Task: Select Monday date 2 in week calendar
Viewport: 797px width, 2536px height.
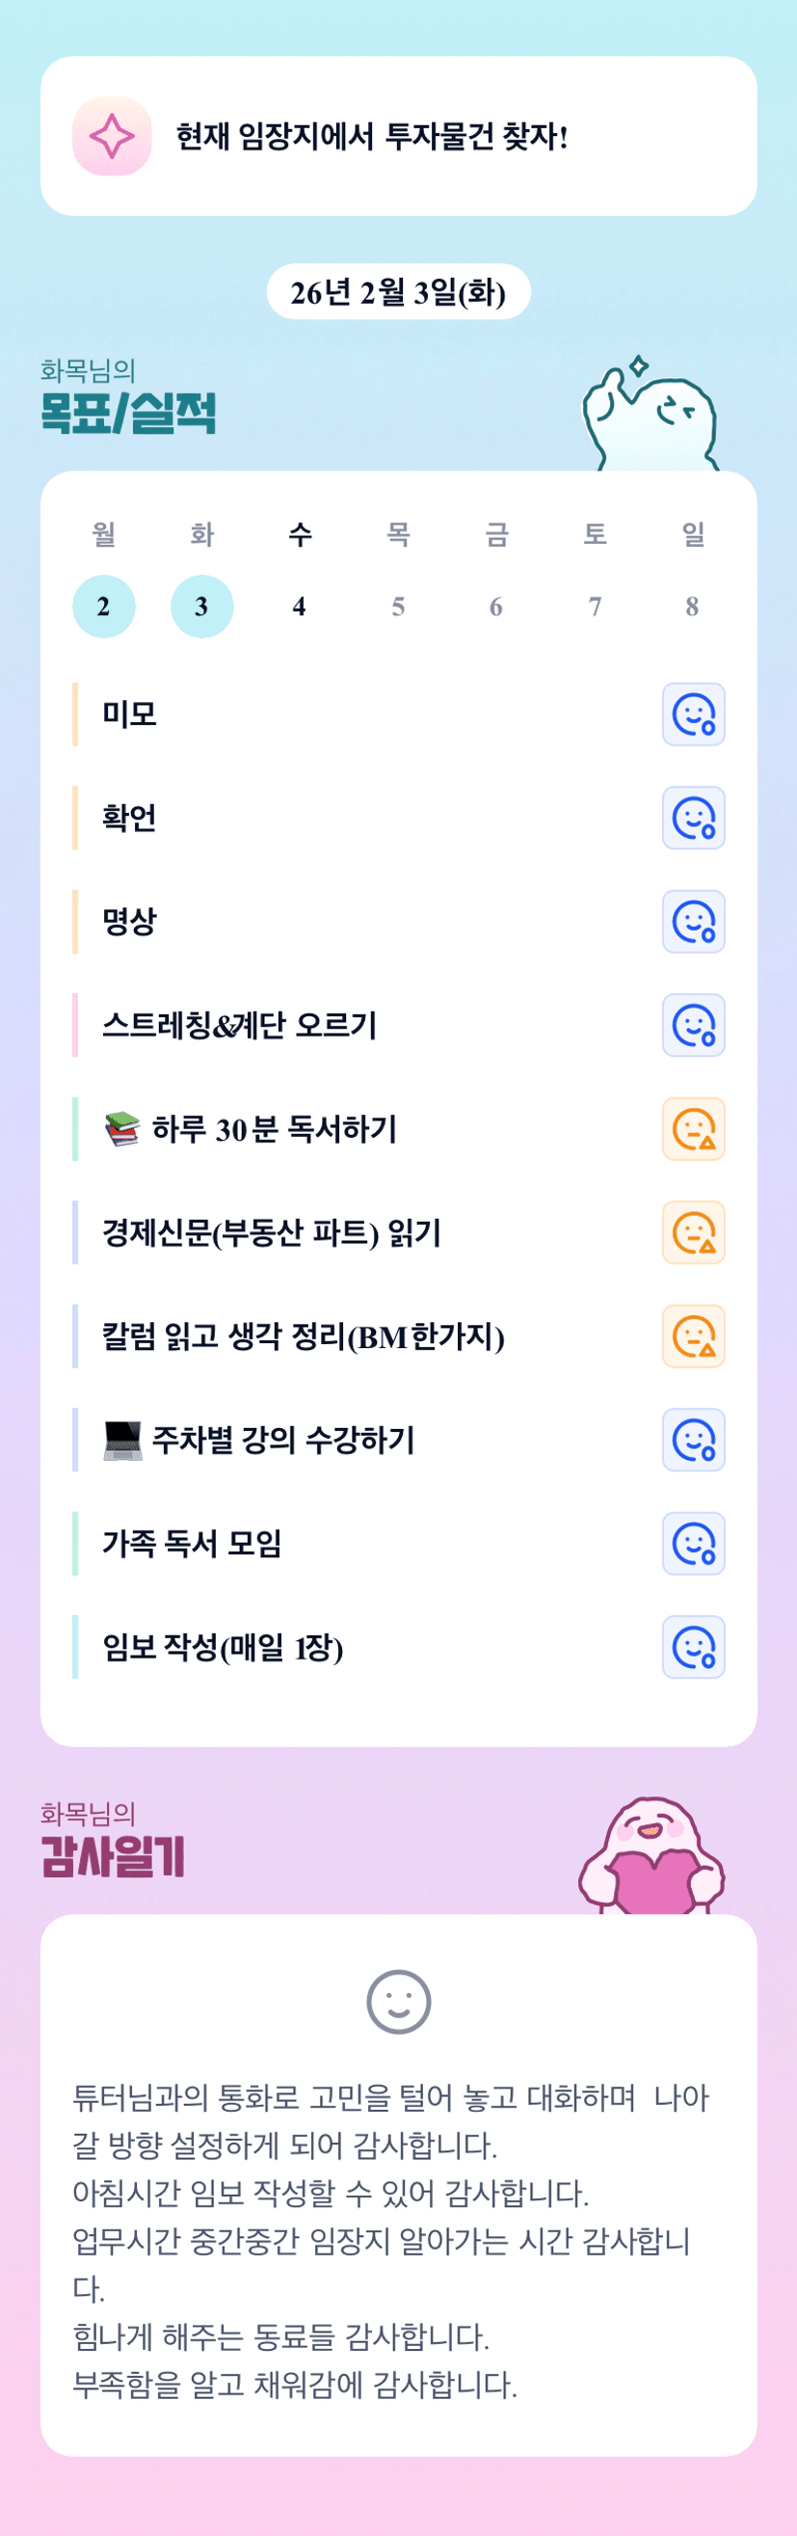Action: [x=103, y=607]
